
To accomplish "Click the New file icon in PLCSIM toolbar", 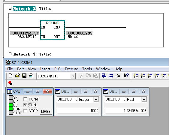I will coord(11,76).
